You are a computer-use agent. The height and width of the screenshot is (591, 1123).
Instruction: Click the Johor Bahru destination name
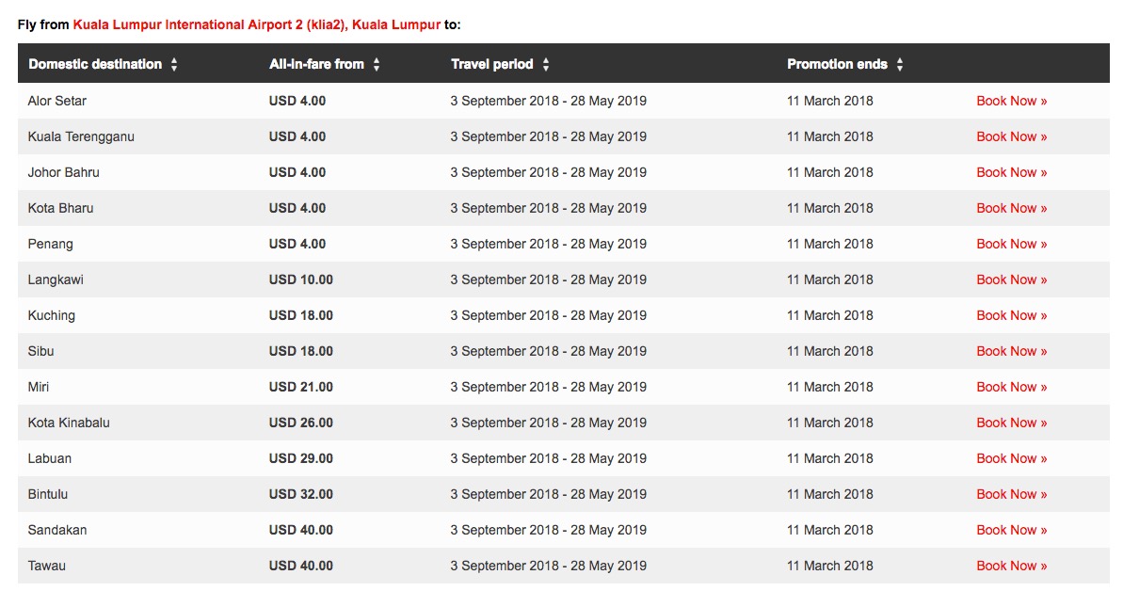pyautogui.click(x=64, y=172)
